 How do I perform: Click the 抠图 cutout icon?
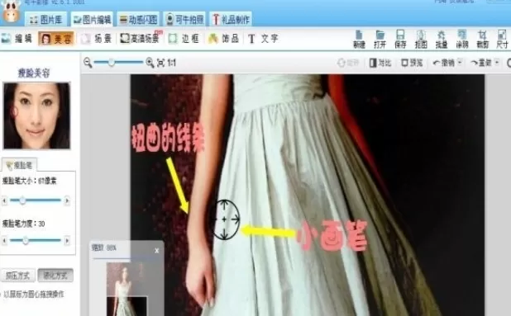pyautogui.click(x=421, y=40)
